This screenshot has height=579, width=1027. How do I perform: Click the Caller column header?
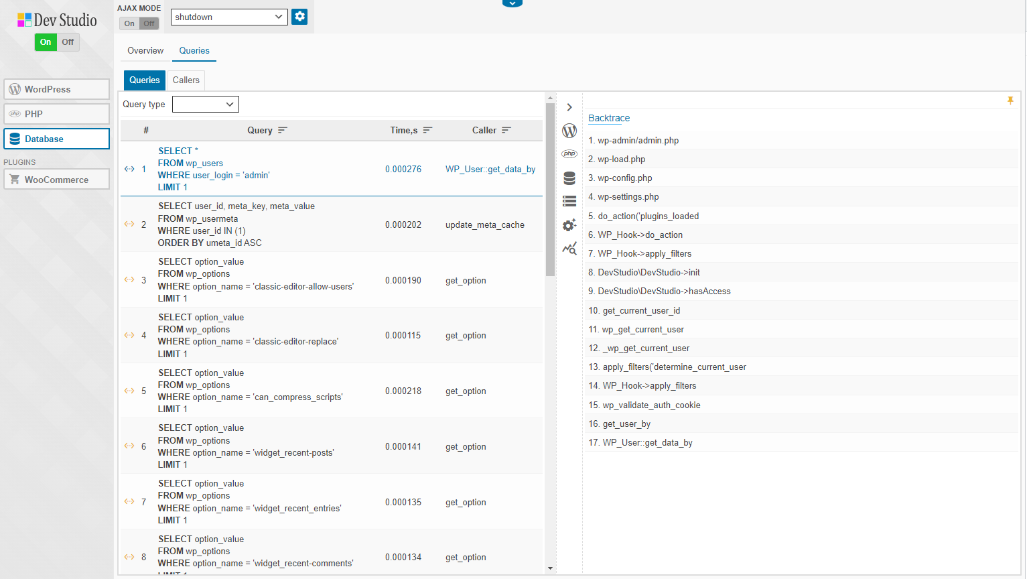click(x=484, y=130)
